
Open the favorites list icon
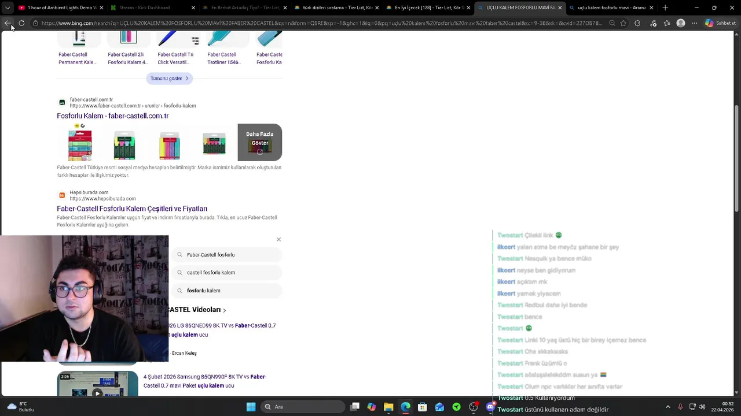[x=666, y=23]
